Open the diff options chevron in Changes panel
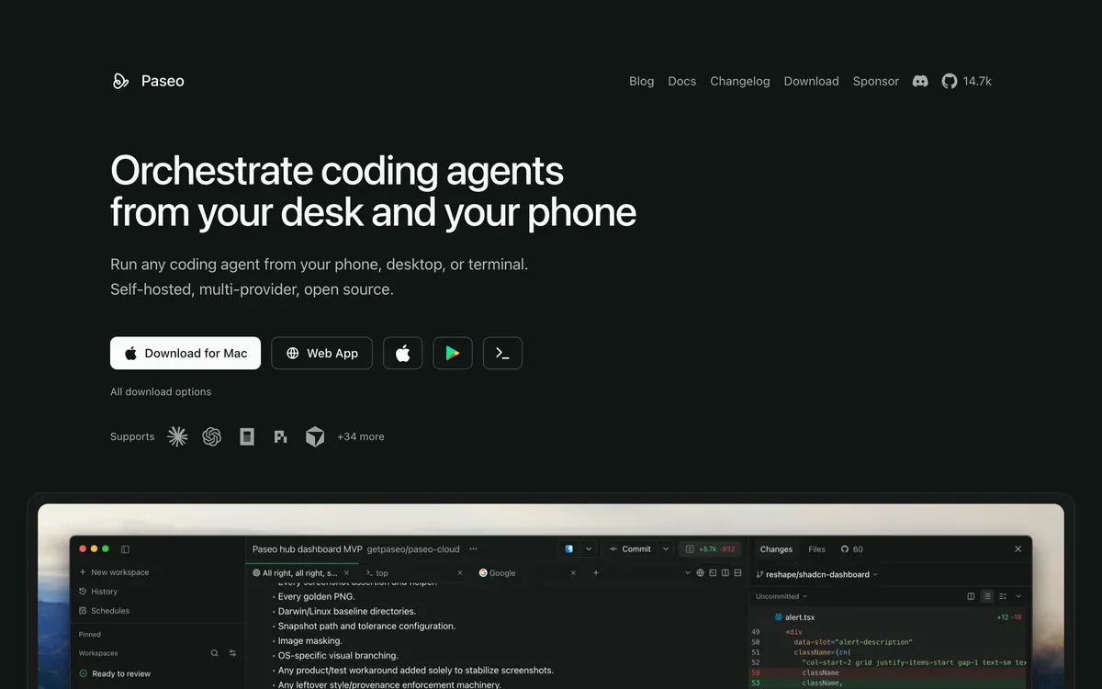 pos(1018,596)
